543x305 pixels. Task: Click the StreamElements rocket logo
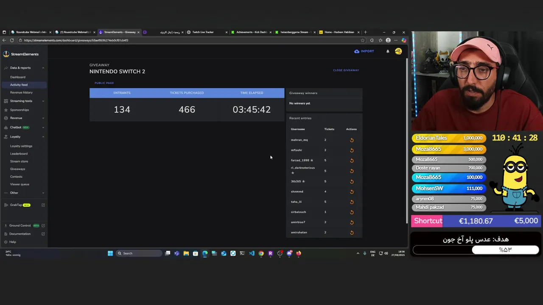[x=6, y=54]
